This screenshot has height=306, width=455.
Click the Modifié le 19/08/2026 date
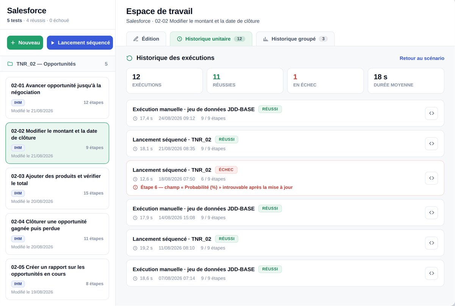32,292
